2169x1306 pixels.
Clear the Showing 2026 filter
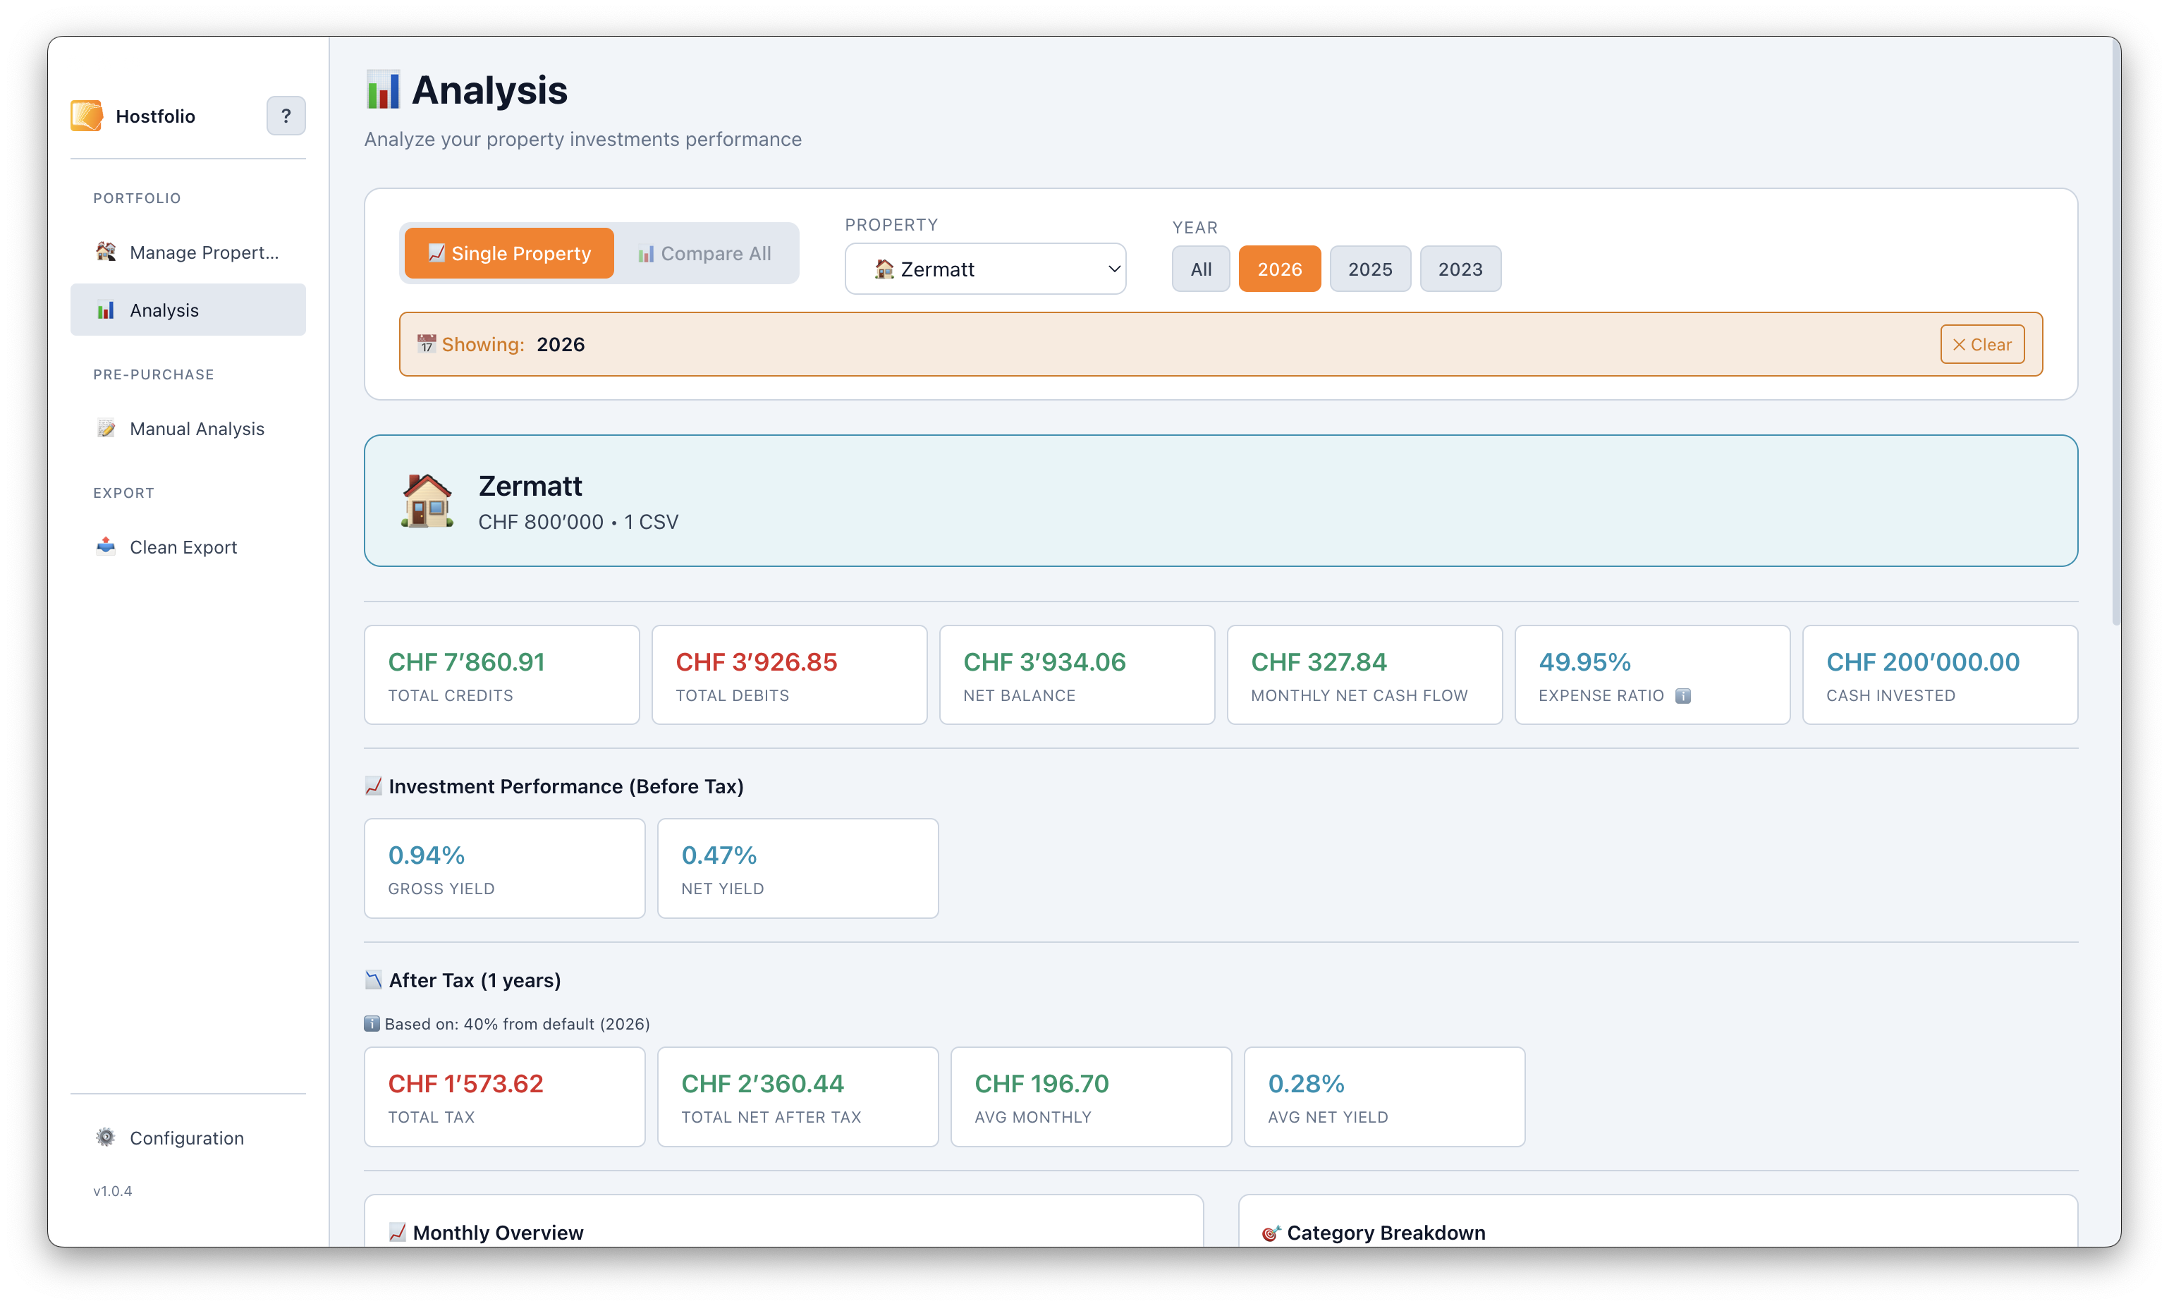click(1981, 344)
